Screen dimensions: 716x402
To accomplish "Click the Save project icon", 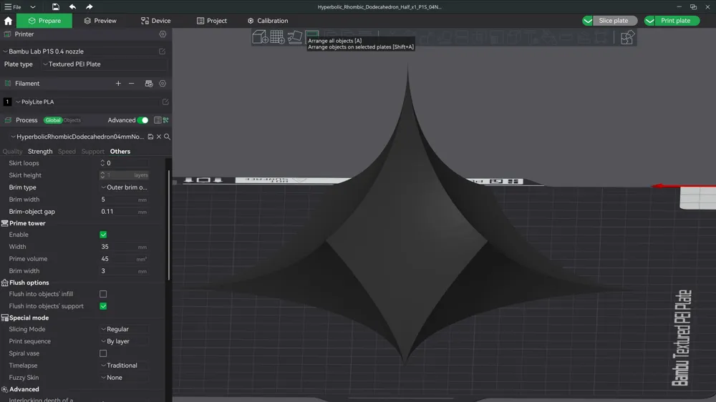I will point(55,7).
